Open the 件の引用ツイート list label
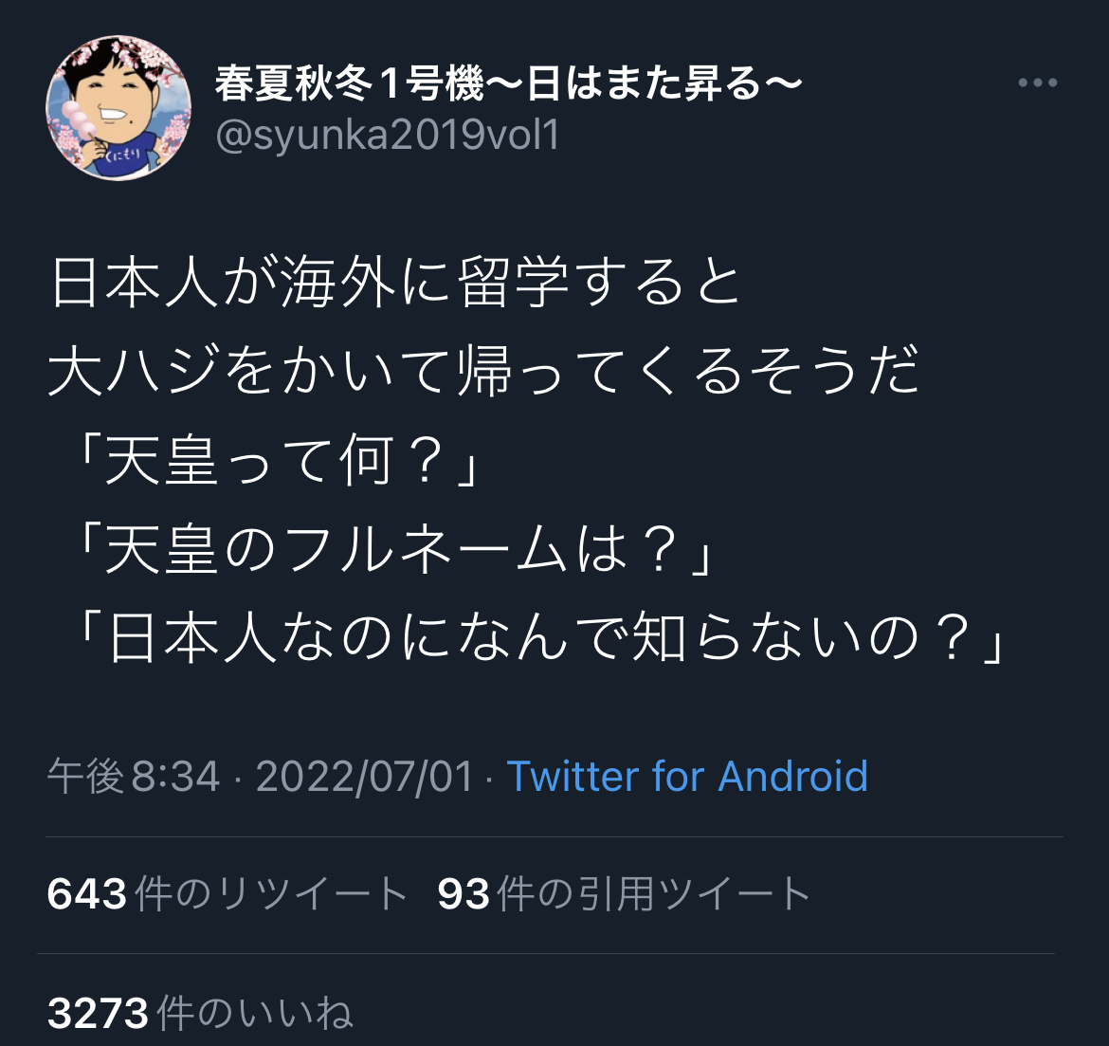This screenshot has height=1046, width=1109. (x=653, y=893)
